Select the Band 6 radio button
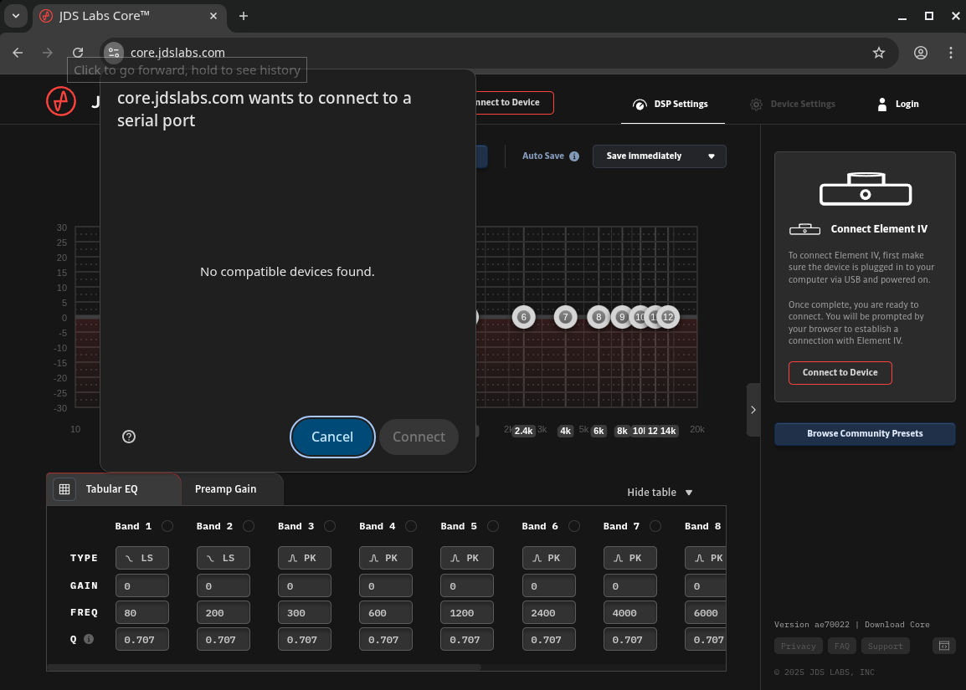 [x=574, y=526]
